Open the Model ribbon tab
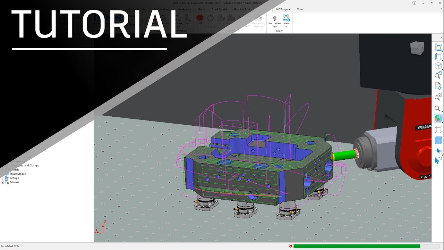This screenshot has height=250, width=444. (202, 9)
